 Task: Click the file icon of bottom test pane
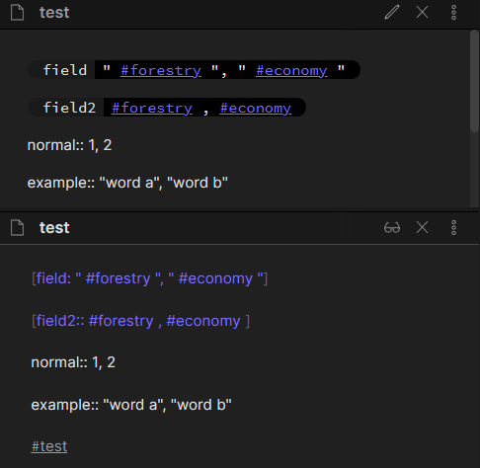click(17, 228)
